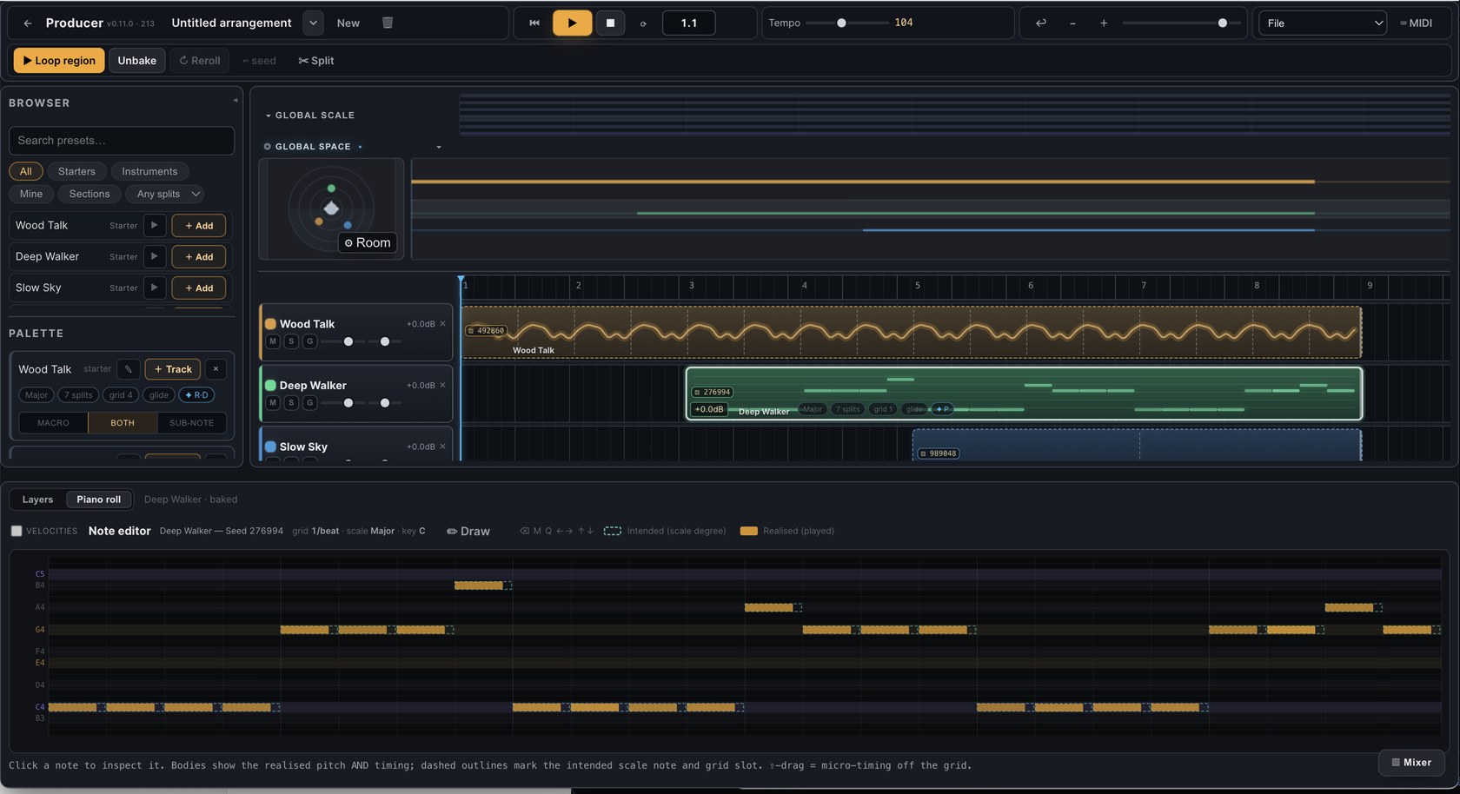Enable the Velocities checkbox
Screen dimensions: 1460x794
(x=17, y=531)
